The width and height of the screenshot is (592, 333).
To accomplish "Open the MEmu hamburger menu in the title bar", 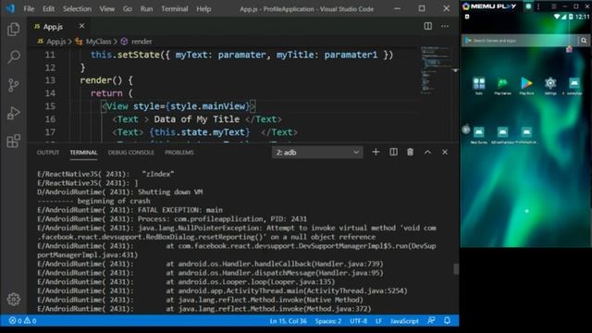I will click(554, 6).
